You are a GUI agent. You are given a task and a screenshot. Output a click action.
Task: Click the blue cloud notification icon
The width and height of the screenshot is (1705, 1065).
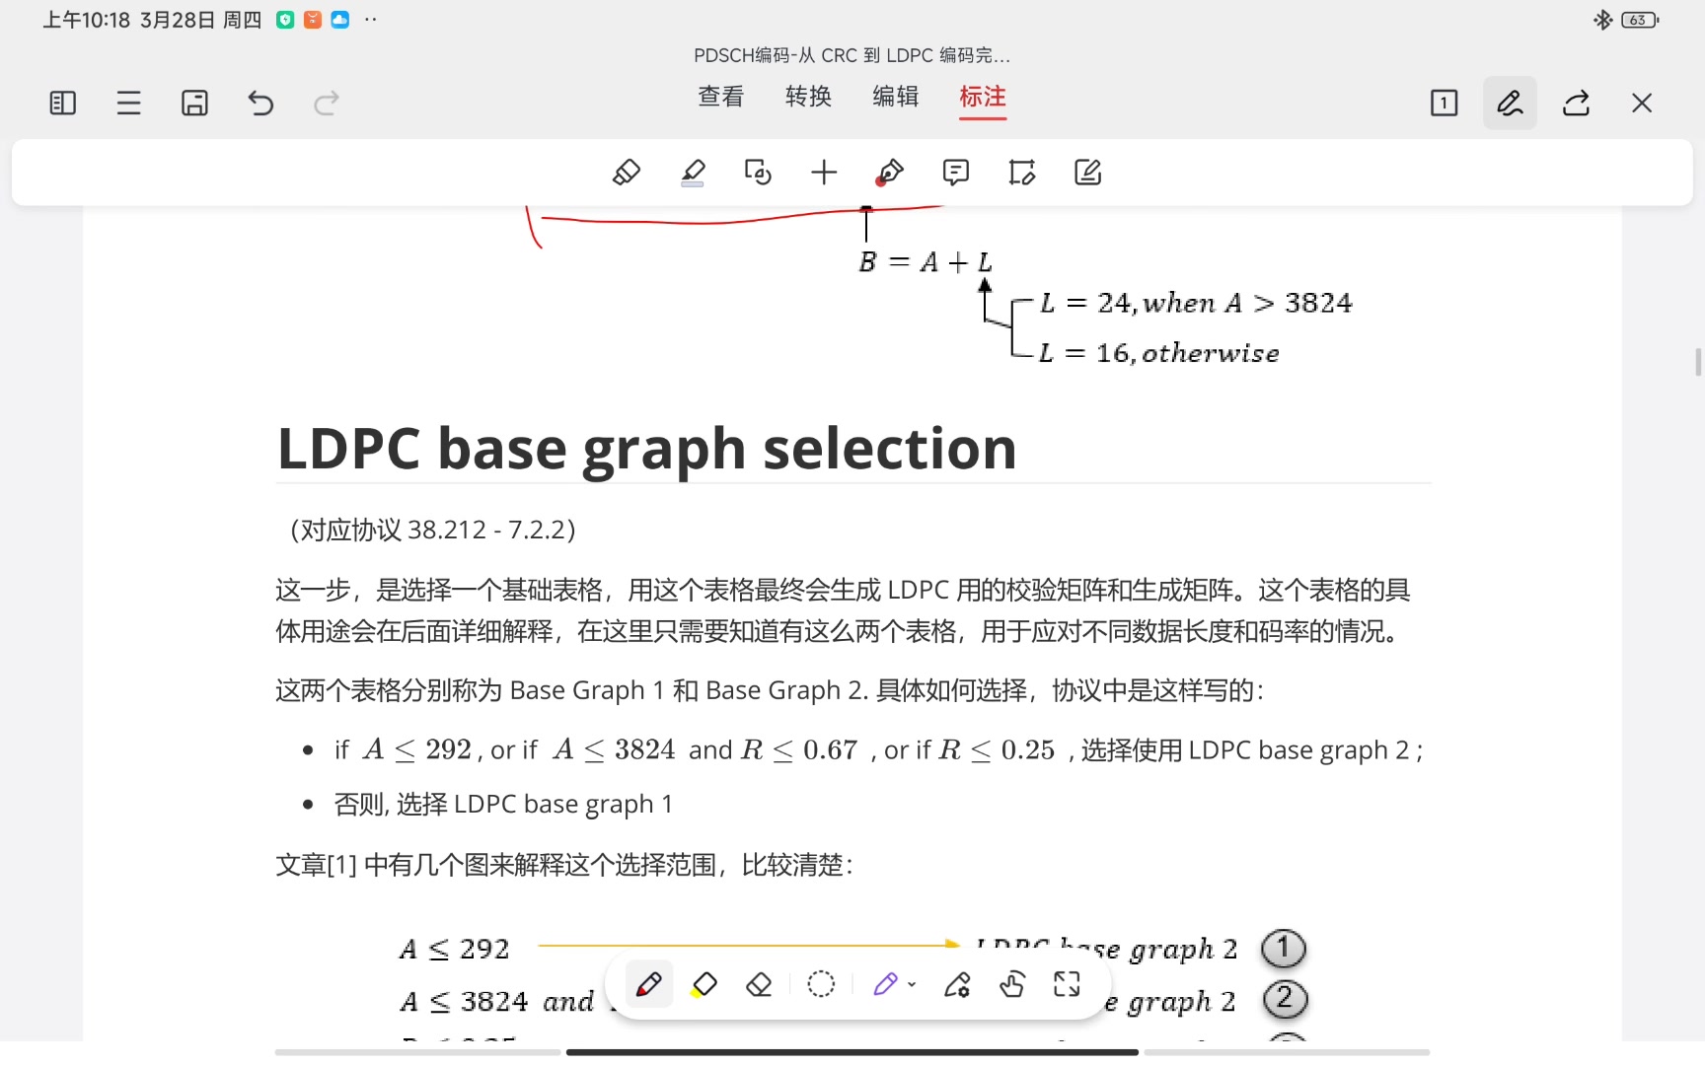tap(340, 20)
